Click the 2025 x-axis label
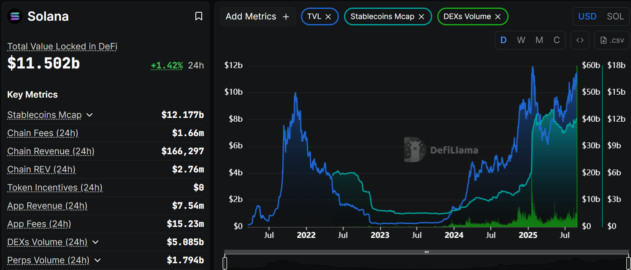The width and height of the screenshot is (631, 270). (x=528, y=235)
